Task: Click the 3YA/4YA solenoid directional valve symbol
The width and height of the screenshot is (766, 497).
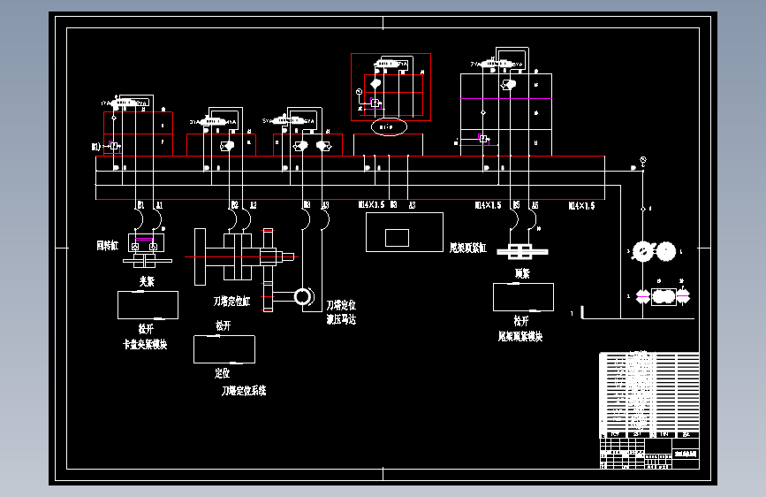Action: tap(215, 121)
